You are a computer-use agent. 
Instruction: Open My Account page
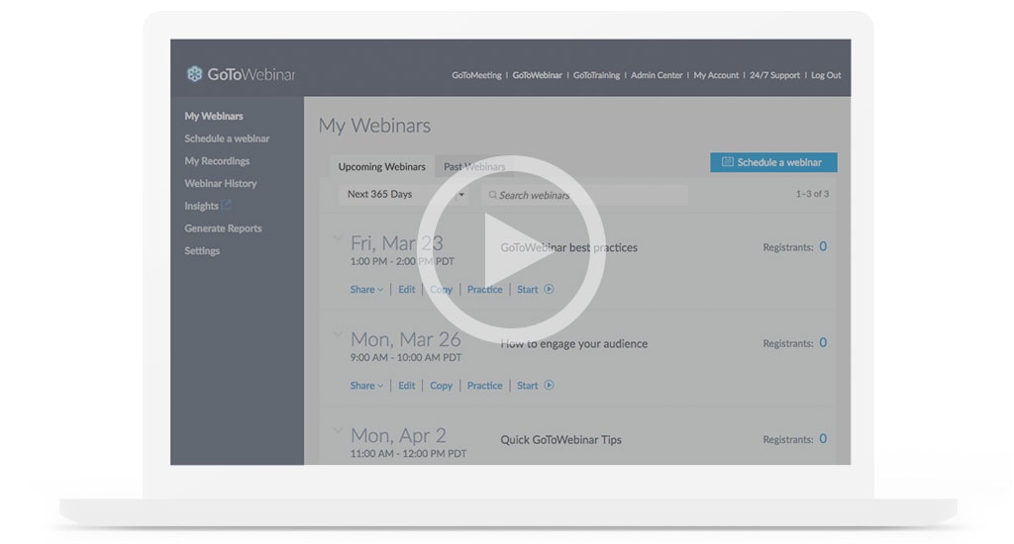pyautogui.click(x=716, y=75)
